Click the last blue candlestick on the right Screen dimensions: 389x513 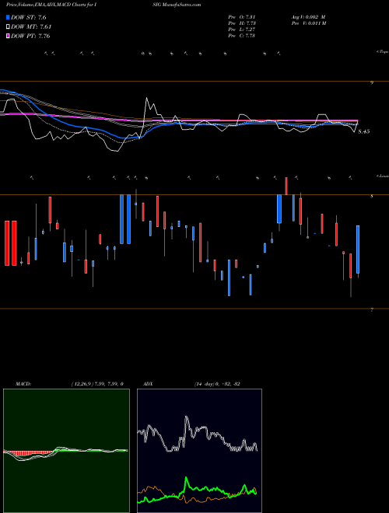pos(358,250)
